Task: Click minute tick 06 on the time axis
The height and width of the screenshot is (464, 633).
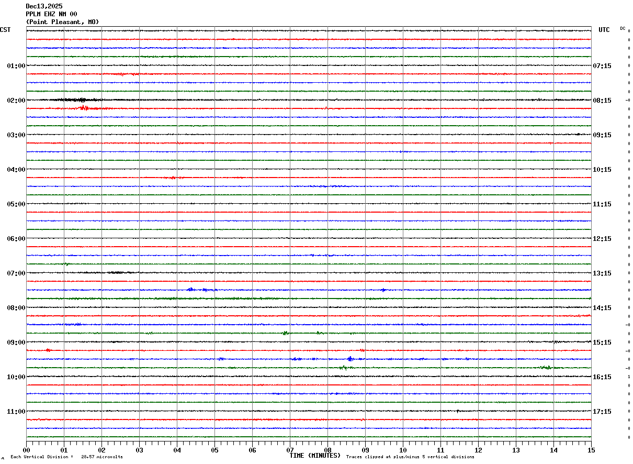Action: pos(253,450)
